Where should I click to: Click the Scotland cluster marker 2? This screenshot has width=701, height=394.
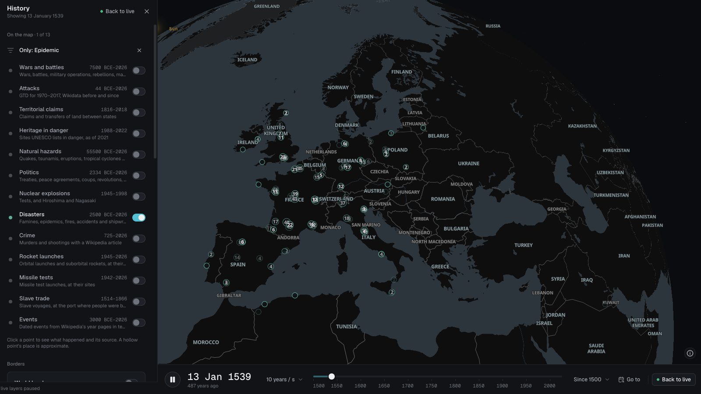point(286,113)
